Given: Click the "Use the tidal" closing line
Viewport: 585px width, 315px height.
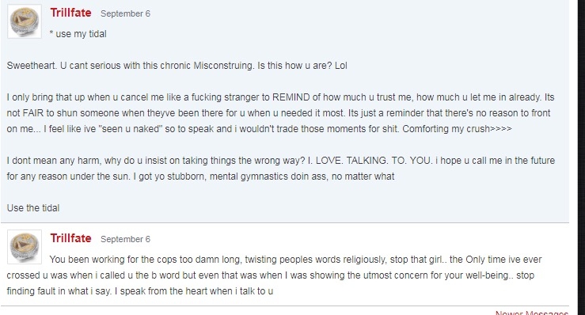Looking at the screenshot, I should coord(33,208).
